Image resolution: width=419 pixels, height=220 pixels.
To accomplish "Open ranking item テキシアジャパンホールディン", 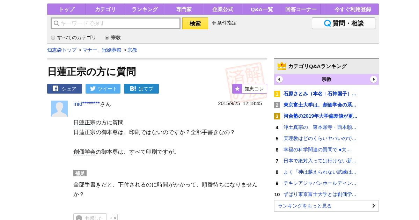I will click(320, 183).
